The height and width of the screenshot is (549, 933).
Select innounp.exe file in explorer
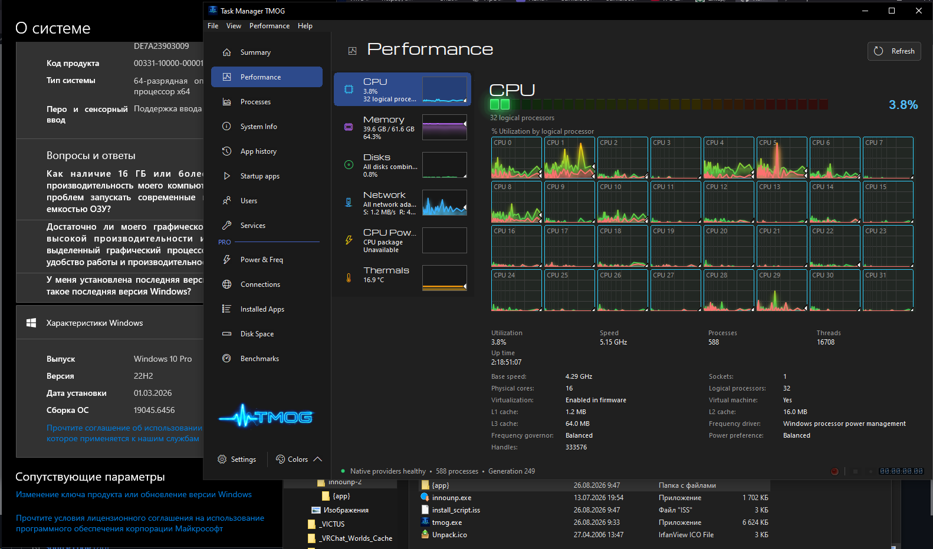click(452, 498)
